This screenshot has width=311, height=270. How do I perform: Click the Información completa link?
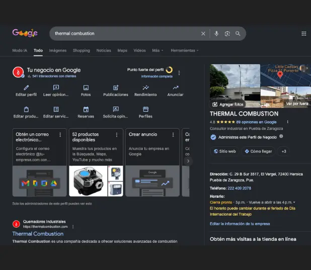157,76
